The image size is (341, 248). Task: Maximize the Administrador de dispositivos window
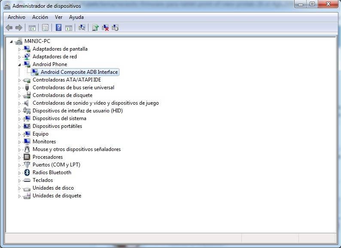tap(312, 4)
